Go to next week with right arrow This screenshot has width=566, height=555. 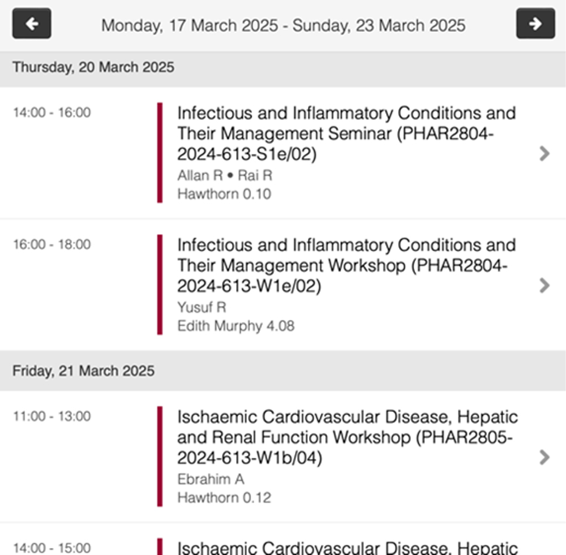point(535,23)
